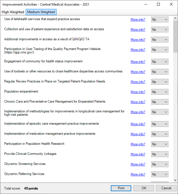
Task: Click the scrollbar down arrow
Action: coord(175,180)
